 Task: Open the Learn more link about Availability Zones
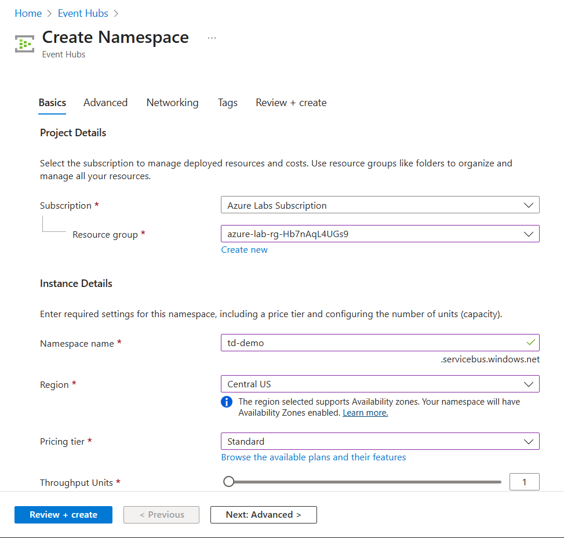tap(365, 413)
